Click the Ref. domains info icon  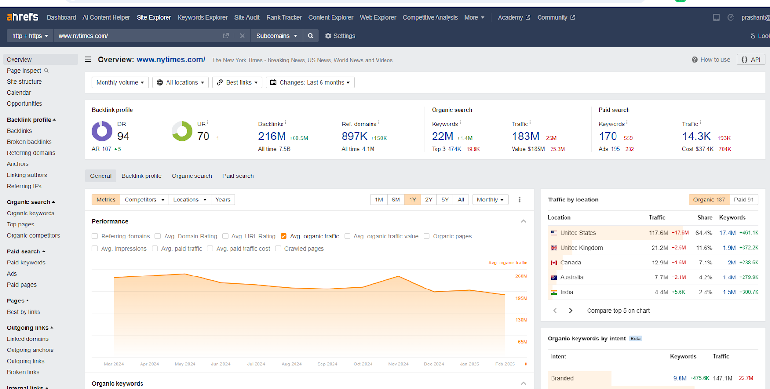379,122
